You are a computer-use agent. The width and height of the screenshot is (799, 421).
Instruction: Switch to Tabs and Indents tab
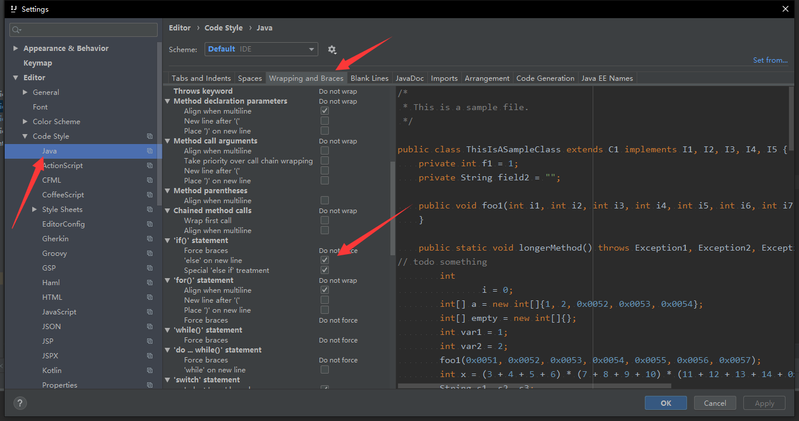(201, 78)
